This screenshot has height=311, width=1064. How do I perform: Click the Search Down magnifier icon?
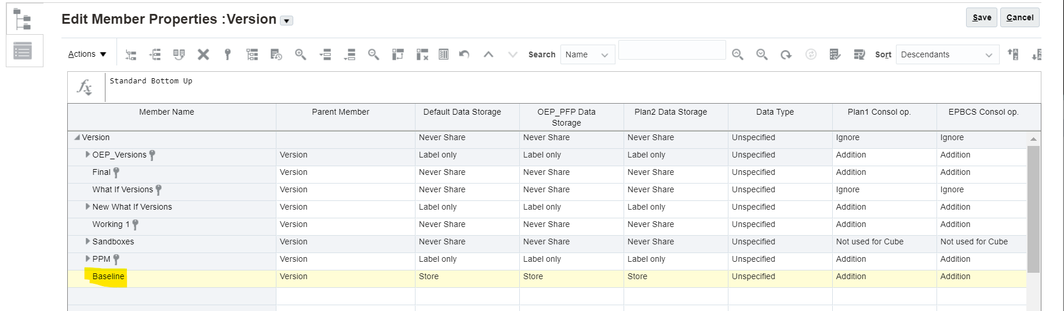(x=762, y=54)
